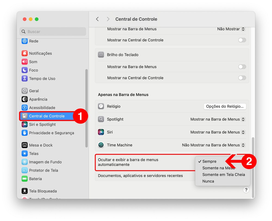Viewport: 272px width, 221px height.
Task: Select the Mesa e Dock icon
Action: [24, 145]
